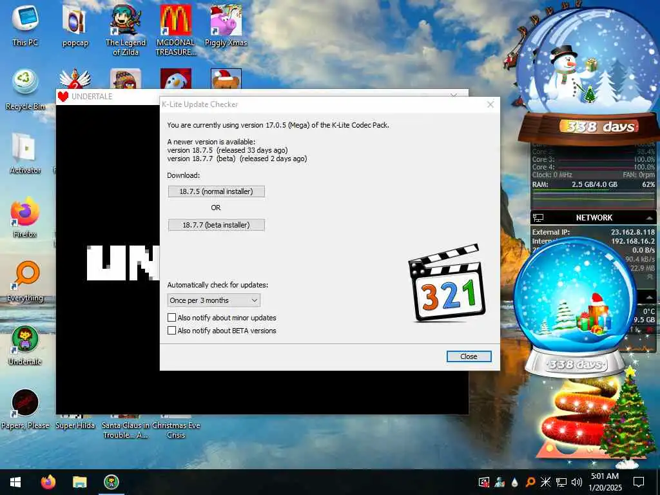Open the popcap desktop shortcut
660x495 pixels.
coord(75,26)
